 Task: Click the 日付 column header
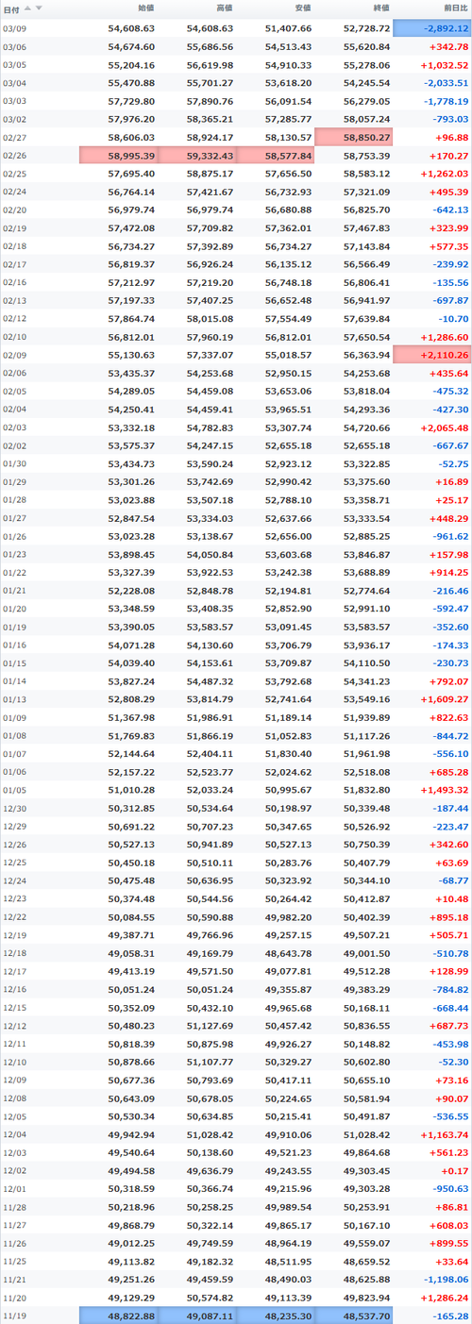[x=10, y=8]
